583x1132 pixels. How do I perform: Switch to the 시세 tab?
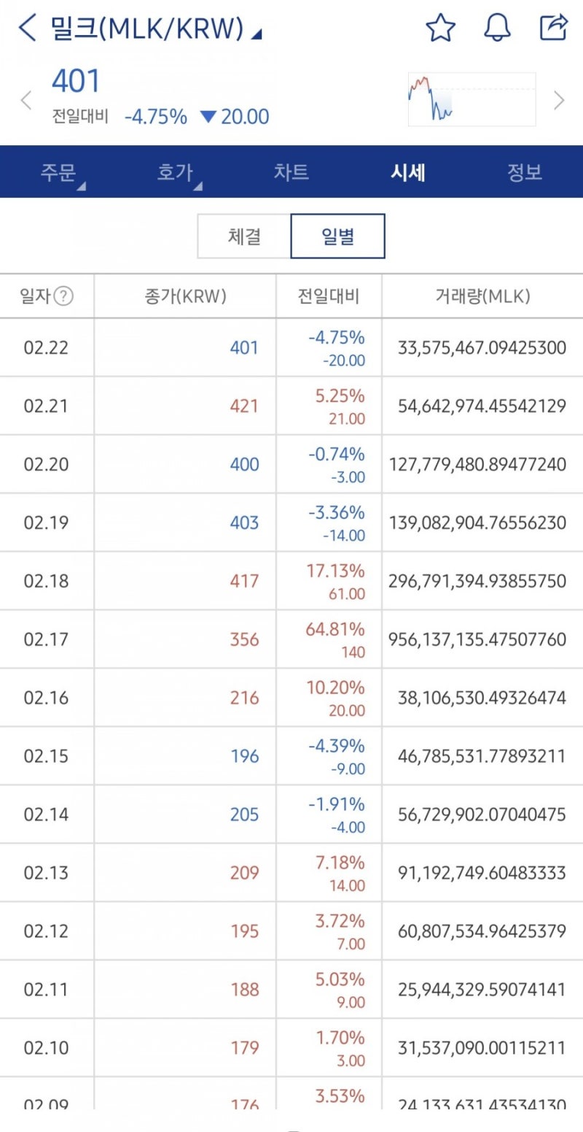(408, 172)
